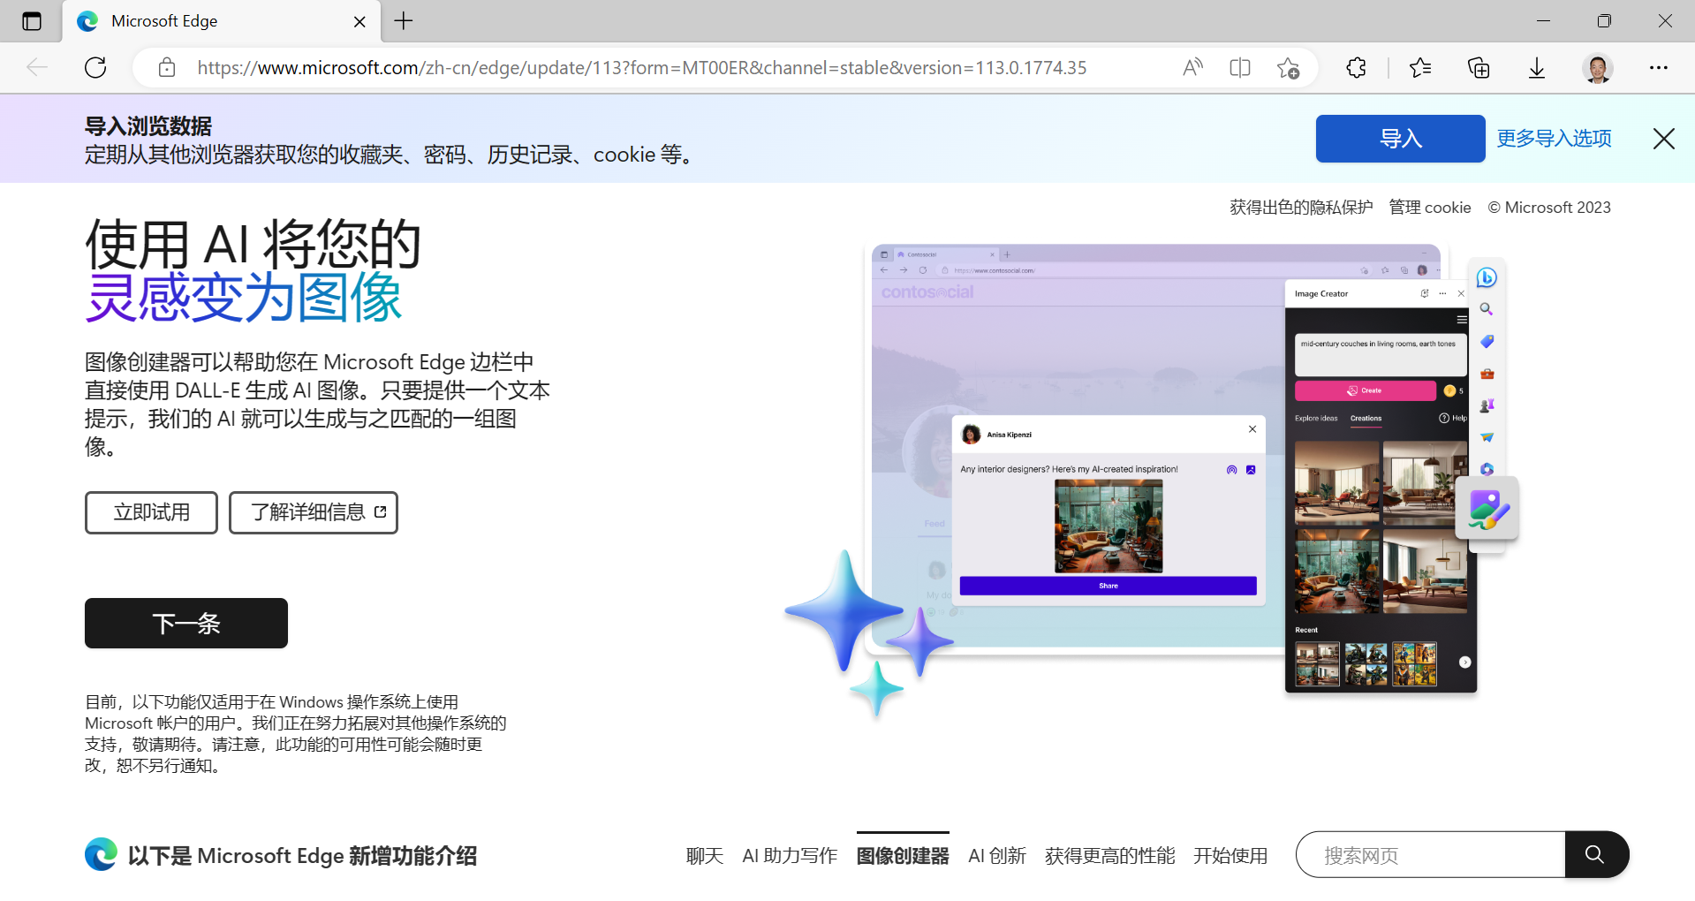1695x901 pixels.
Task: Go back with the back arrow
Action: [x=37, y=67]
